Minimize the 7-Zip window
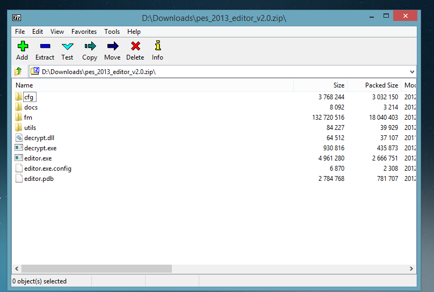 click(x=372, y=17)
